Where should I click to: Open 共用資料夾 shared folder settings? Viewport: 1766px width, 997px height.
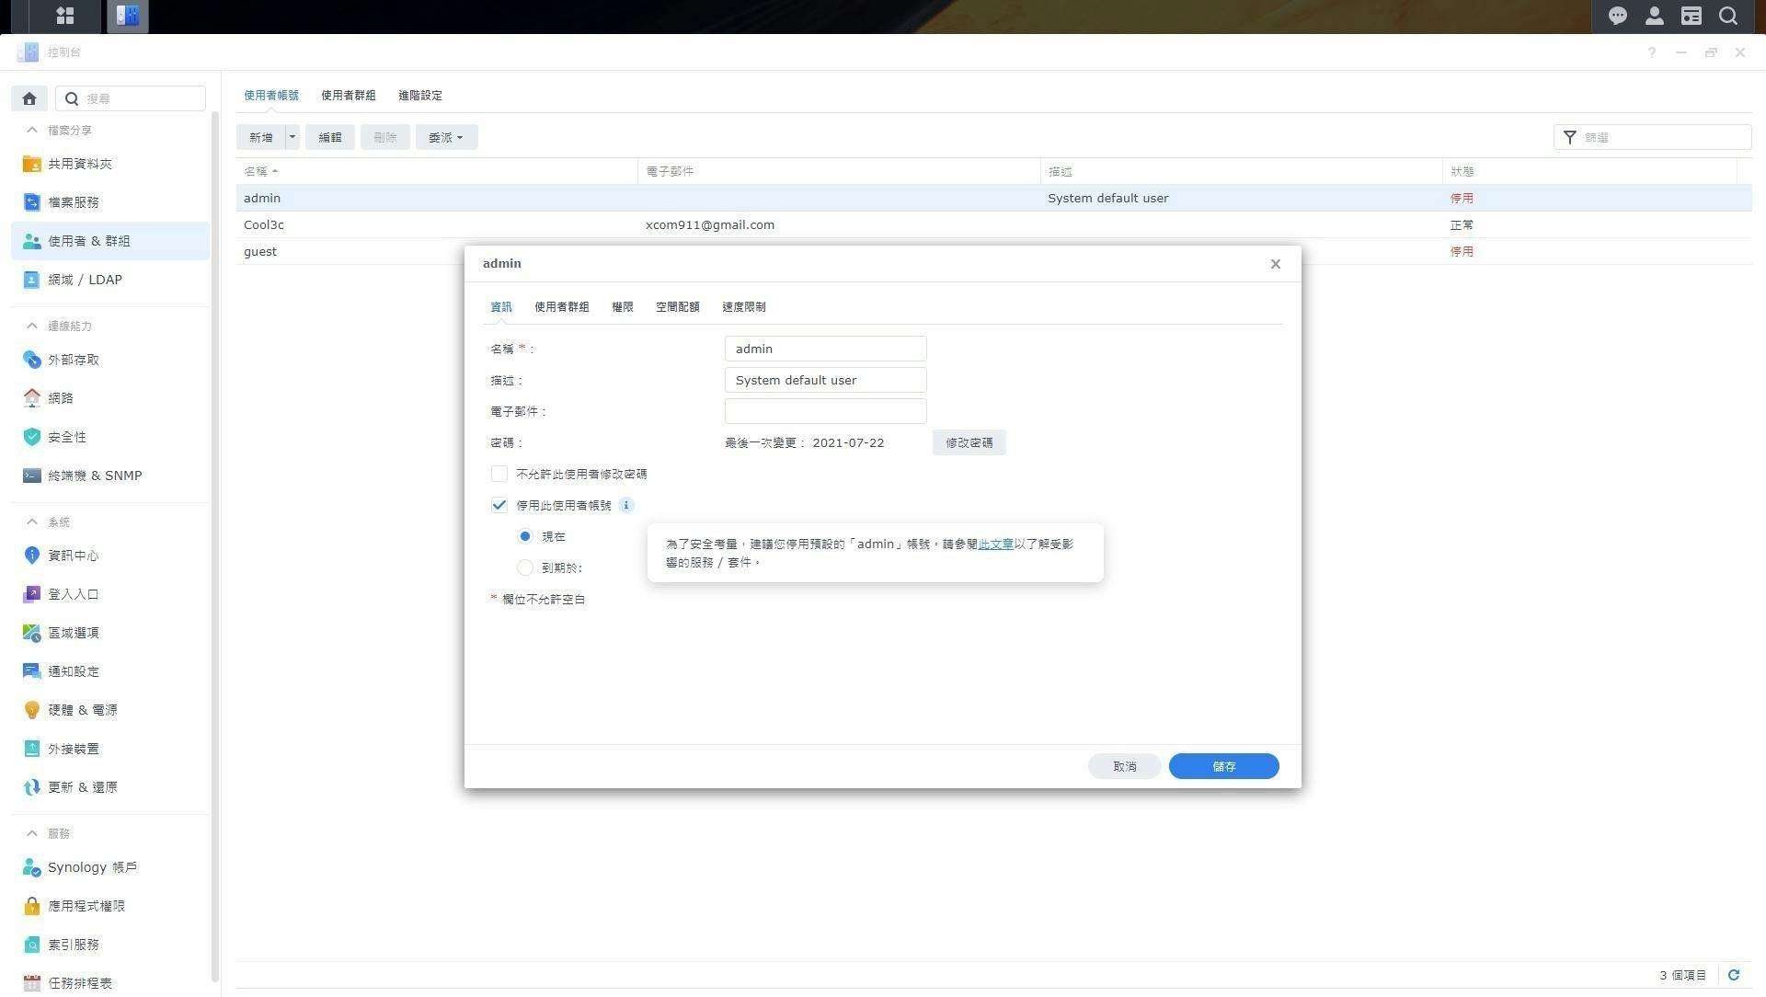79,164
